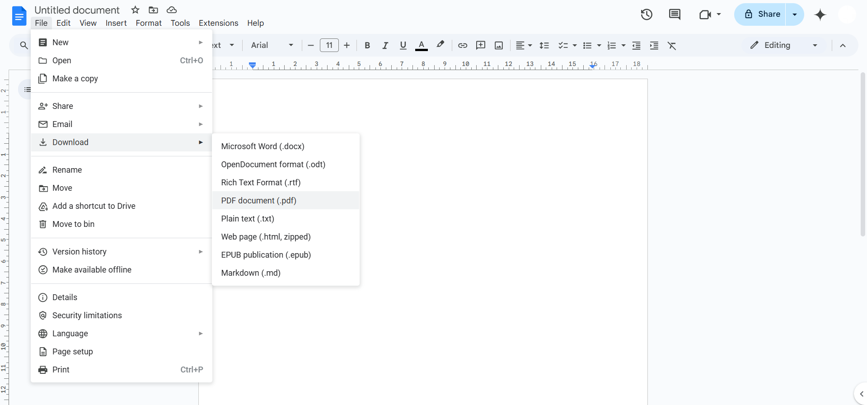Select Markdown (.md) download format
Viewport: 867px width, 405px height.
tap(251, 273)
